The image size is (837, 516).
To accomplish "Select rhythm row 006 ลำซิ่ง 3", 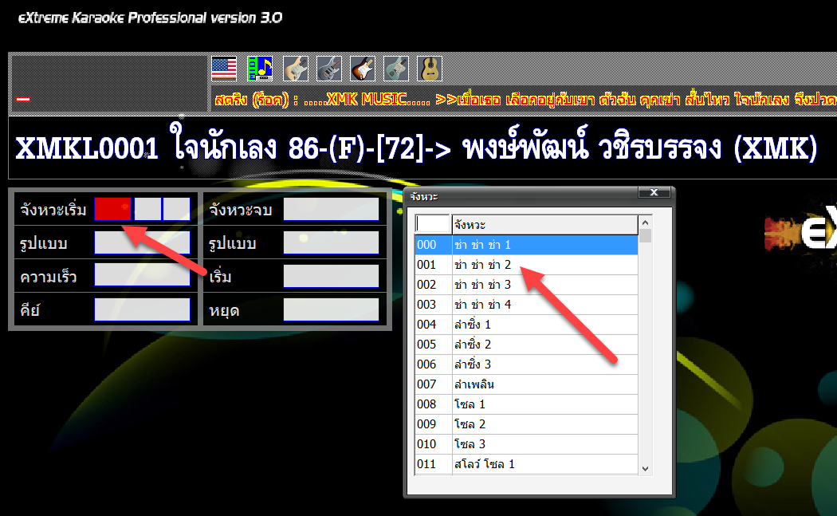I will click(x=526, y=364).
